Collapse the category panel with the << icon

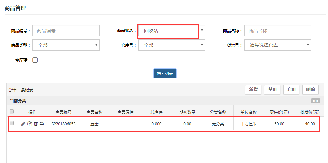click(x=315, y=101)
